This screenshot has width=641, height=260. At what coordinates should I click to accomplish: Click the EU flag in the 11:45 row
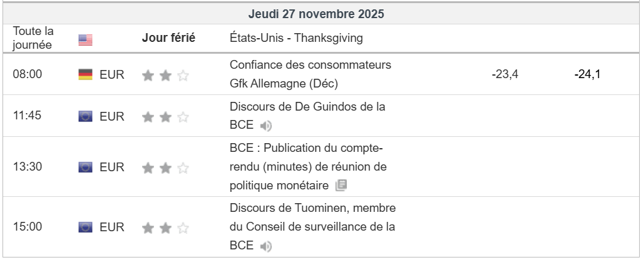pyautogui.click(x=85, y=116)
